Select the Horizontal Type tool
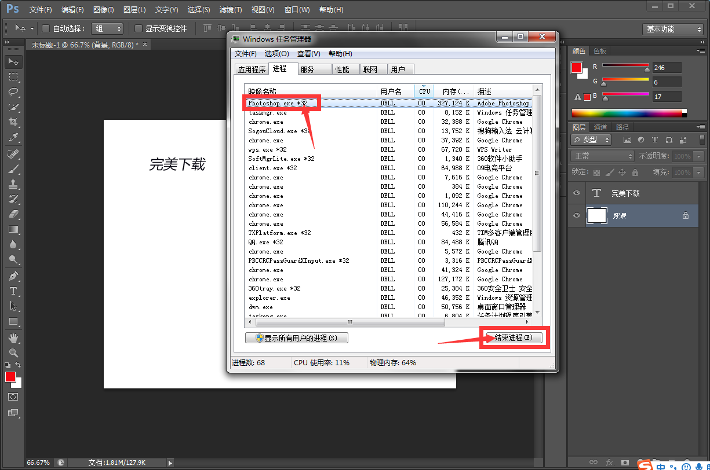This screenshot has height=470, width=710. click(13, 291)
